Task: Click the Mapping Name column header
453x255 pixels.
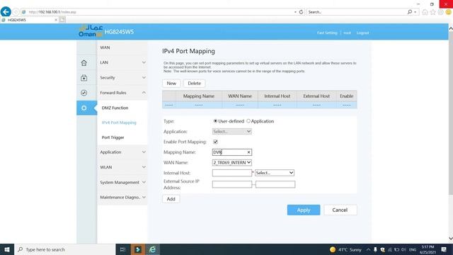Action: pos(199,96)
